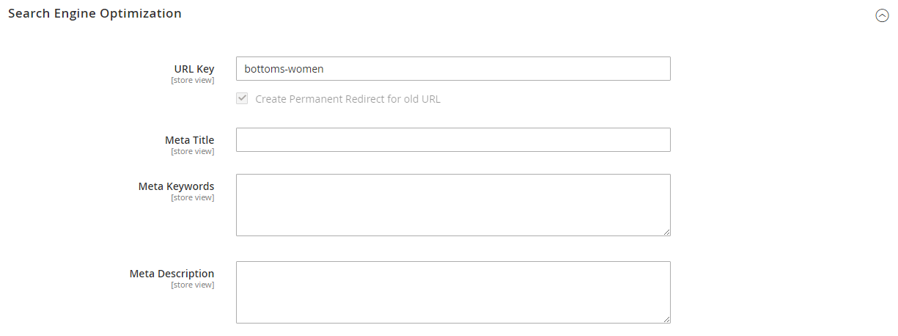Image resolution: width=898 pixels, height=336 pixels.
Task: Click the Search Engine Optimization section title
Action: (x=95, y=13)
